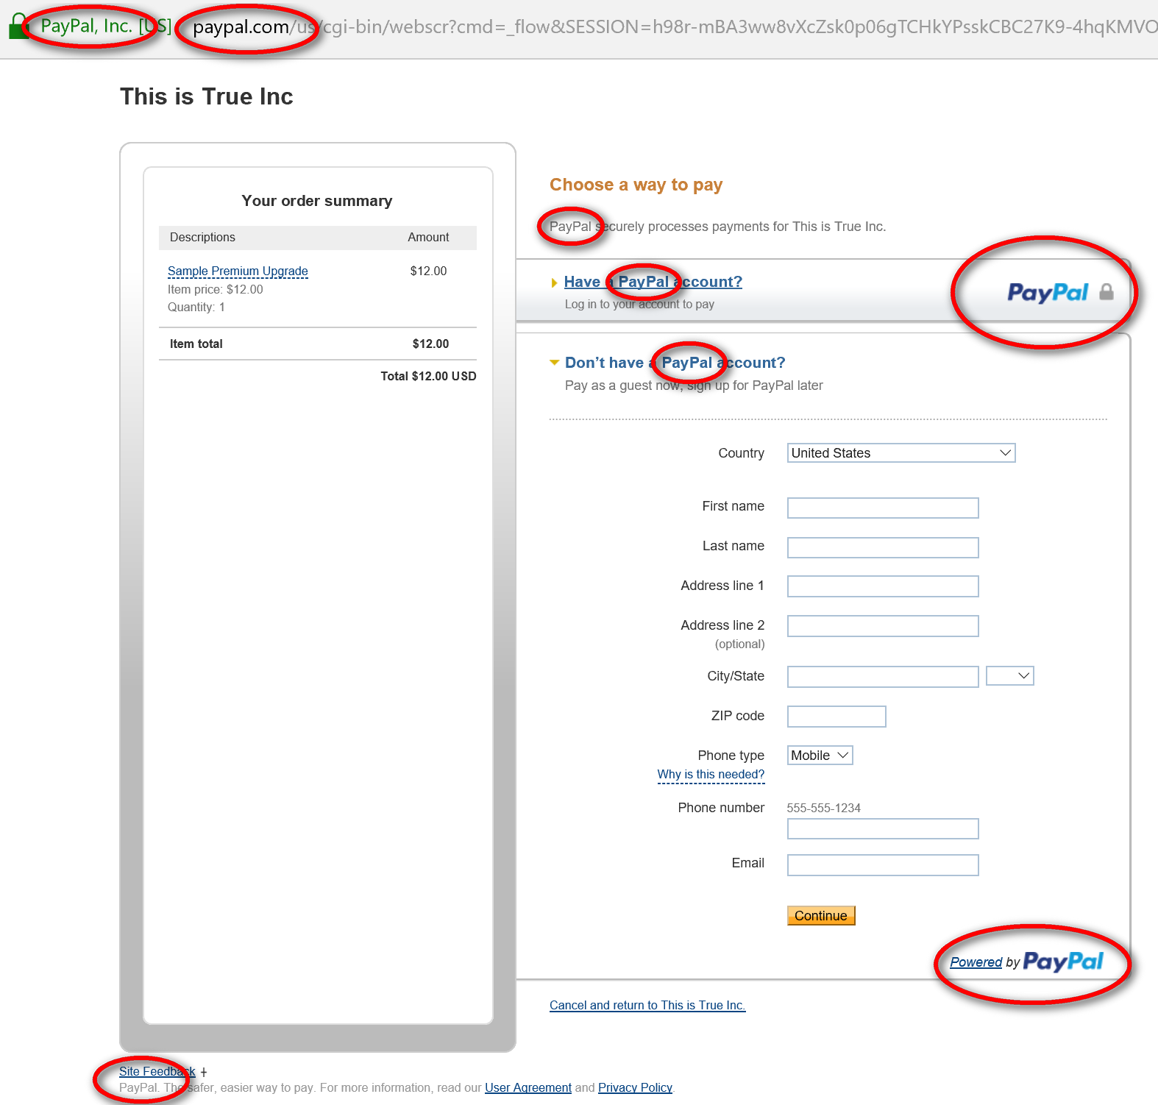Click into the ZIP code field
Screen dimensions: 1158x1105
coord(836,717)
